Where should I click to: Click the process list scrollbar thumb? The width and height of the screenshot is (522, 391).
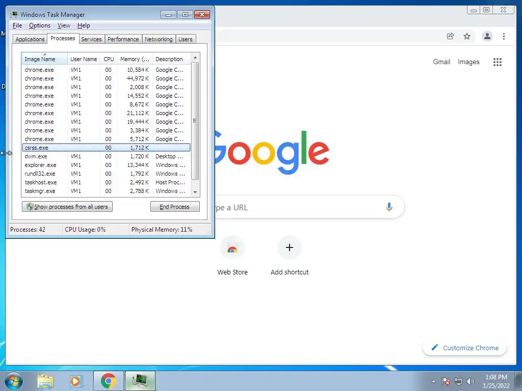(195, 121)
